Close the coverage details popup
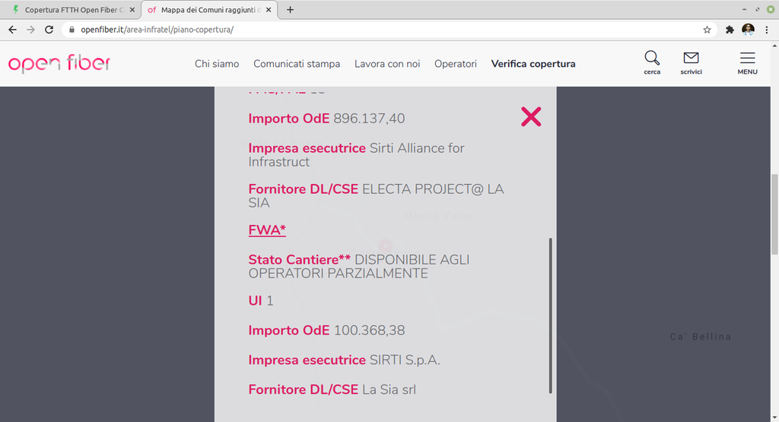 pos(531,116)
